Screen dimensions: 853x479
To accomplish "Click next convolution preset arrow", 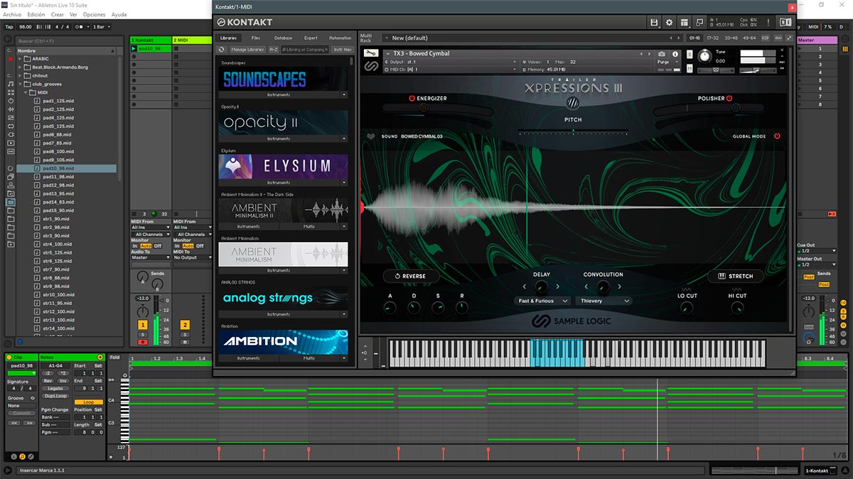I will [x=619, y=287].
